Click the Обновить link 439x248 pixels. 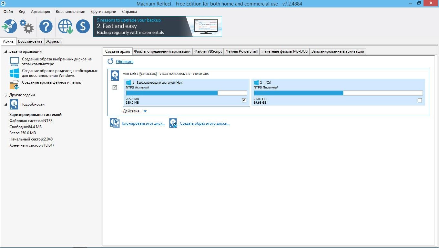coord(125,62)
